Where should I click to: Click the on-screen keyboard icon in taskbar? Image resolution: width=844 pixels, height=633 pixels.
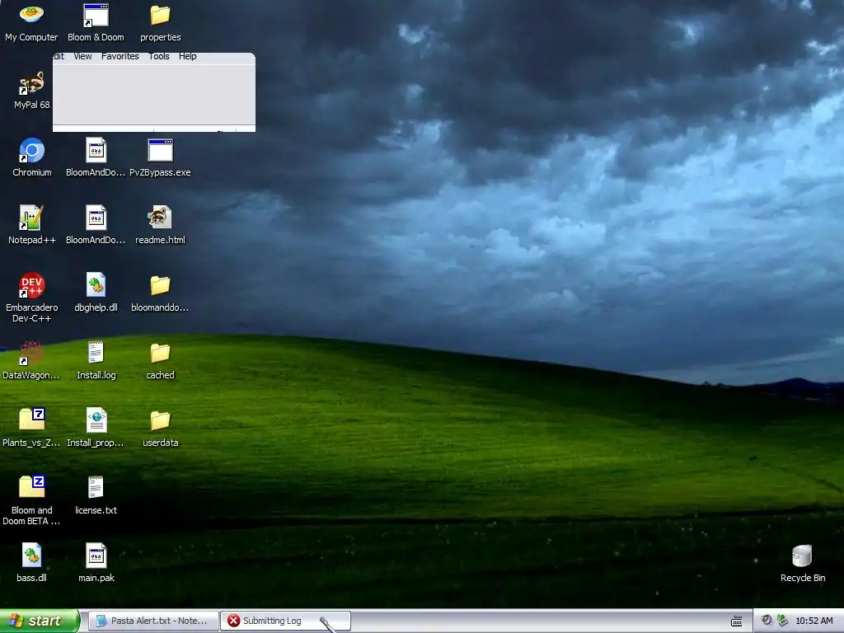click(x=736, y=621)
